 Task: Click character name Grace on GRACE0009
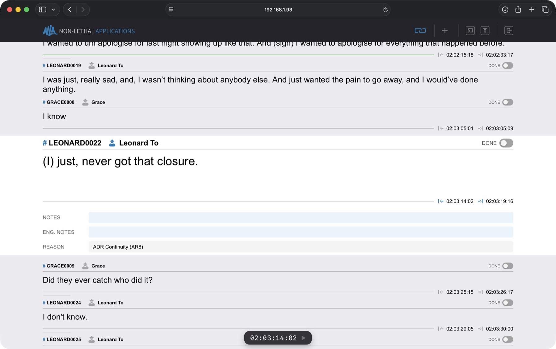pyautogui.click(x=98, y=266)
